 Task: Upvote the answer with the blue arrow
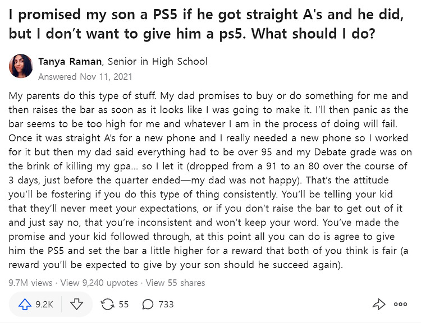(25, 304)
